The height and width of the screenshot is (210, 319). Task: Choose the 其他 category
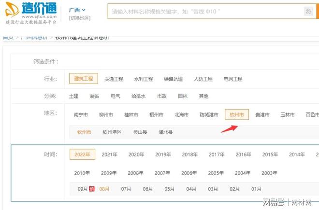pyautogui.click(x=203, y=96)
